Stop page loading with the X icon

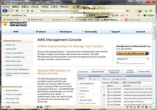click(x=22, y=11)
